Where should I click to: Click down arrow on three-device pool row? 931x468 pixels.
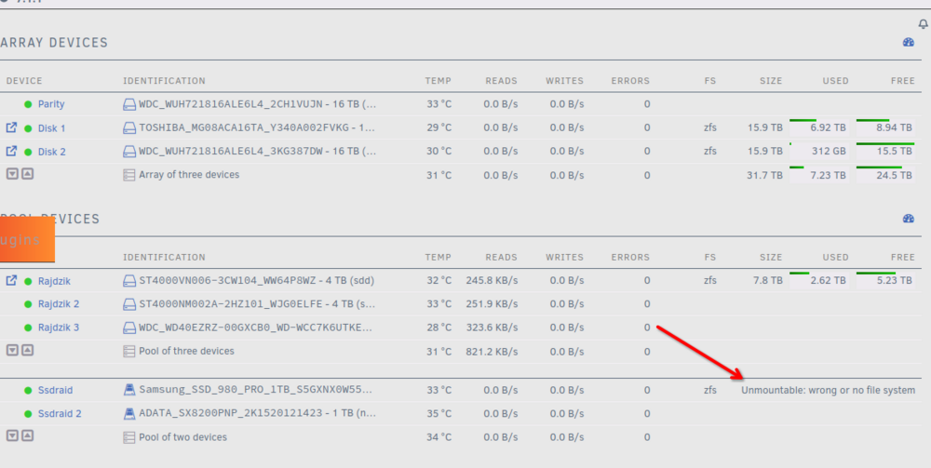click(x=12, y=350)
